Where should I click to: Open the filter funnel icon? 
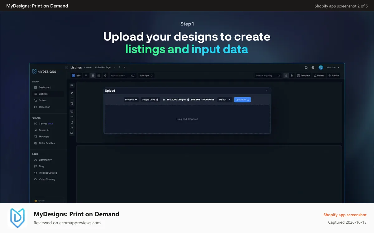click(x=86, y=75)
